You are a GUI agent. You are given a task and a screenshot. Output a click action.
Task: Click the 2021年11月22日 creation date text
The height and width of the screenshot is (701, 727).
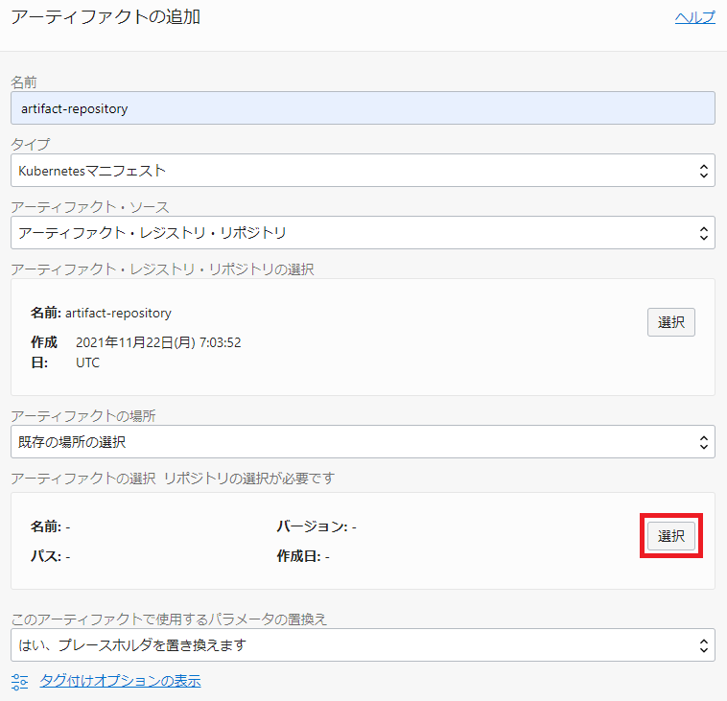158,342
